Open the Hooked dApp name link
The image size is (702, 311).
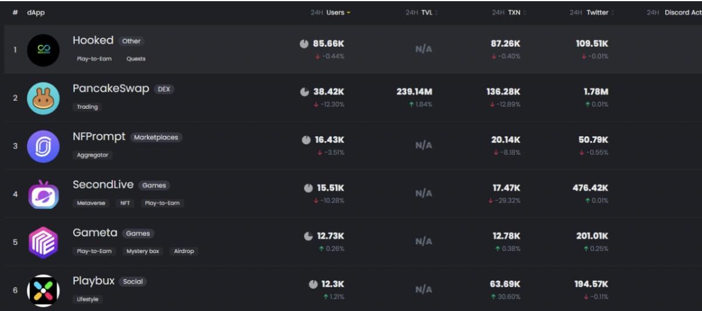93,40
